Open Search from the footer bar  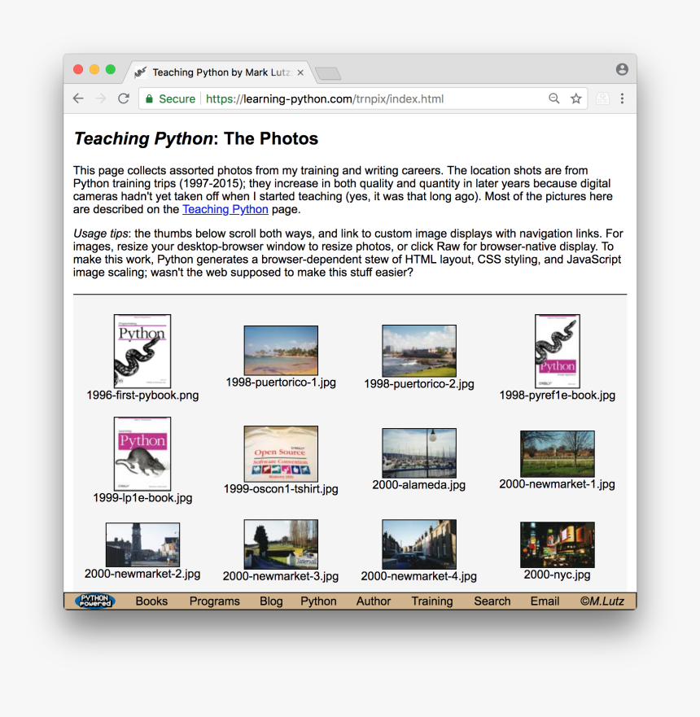click(492, 601)
